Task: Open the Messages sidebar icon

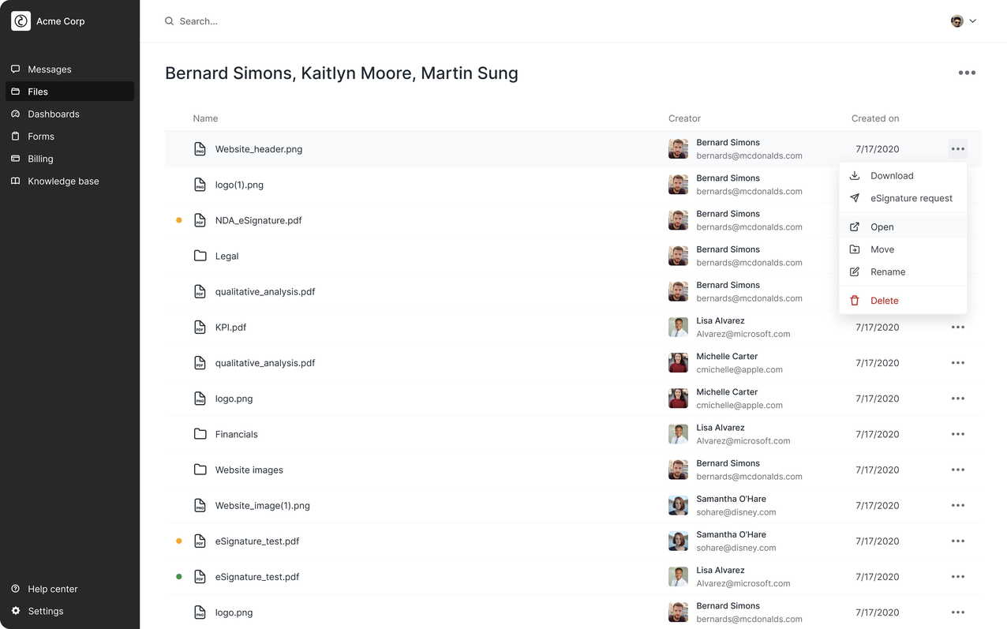Action: pyautogui.click(x=15, y=69)
